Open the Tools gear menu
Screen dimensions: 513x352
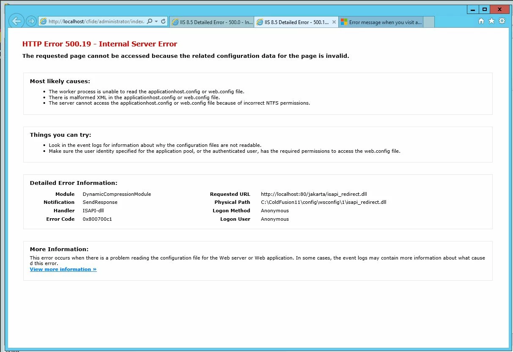tap(502, 21)
